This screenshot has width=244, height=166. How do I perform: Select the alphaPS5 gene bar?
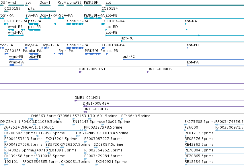click(x=75, y=5)
